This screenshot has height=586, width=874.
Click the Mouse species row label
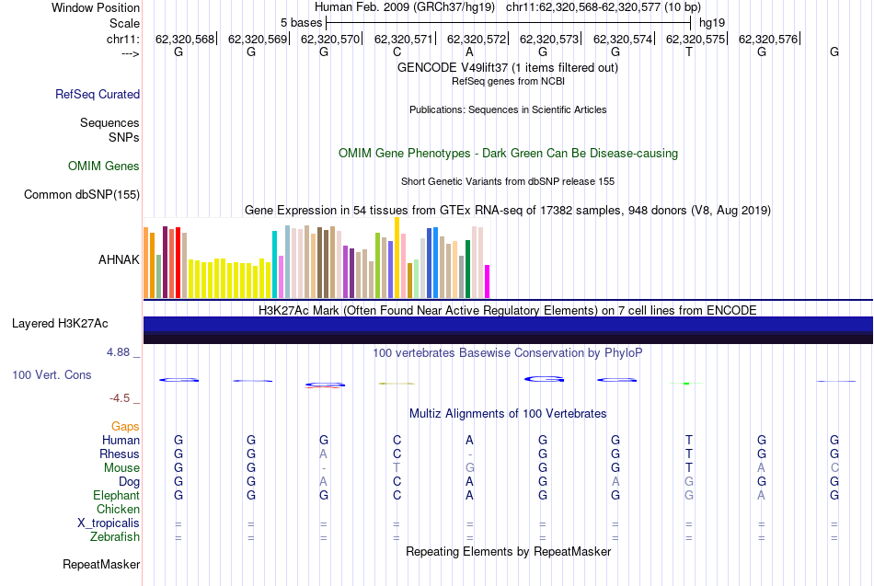point(121,468)
